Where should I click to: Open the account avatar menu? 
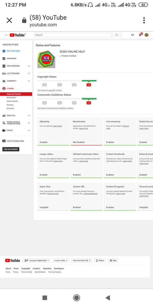click(147, 35)
